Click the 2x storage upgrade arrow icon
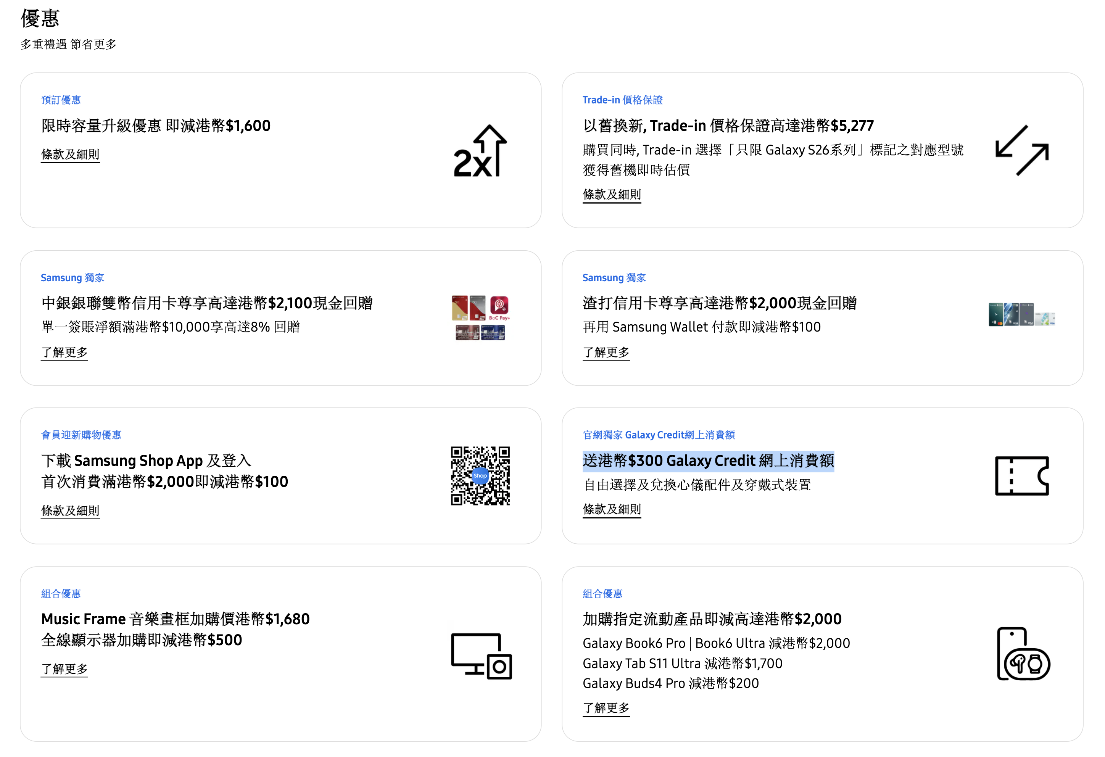 click(480, 151)
